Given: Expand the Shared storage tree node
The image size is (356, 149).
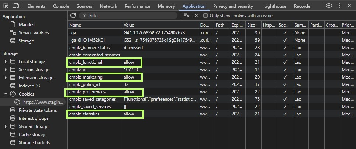Looking at the screenshot, I should [x=6, y=127].
